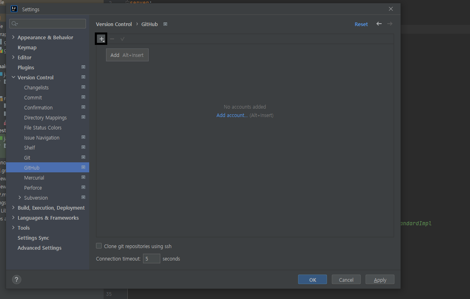Click the IntelliJ logo in Settings title bar

point(14,9)
